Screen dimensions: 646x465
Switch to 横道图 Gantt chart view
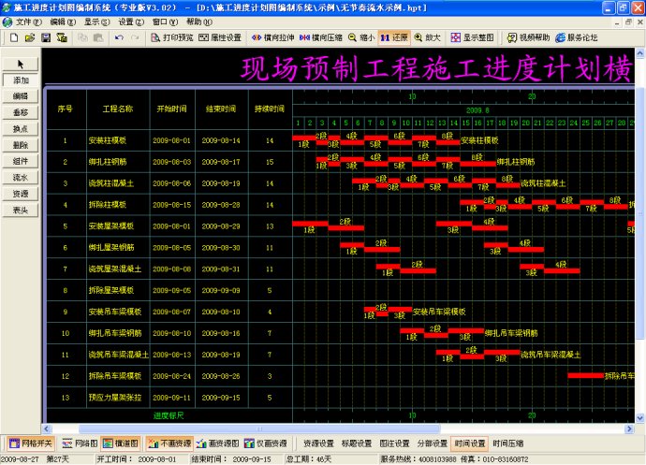click(121, 443)
